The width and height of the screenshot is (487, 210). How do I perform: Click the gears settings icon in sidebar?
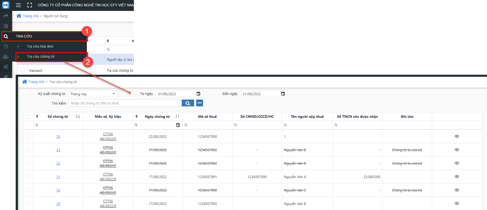pyautogui.click(x=6, y=67)
